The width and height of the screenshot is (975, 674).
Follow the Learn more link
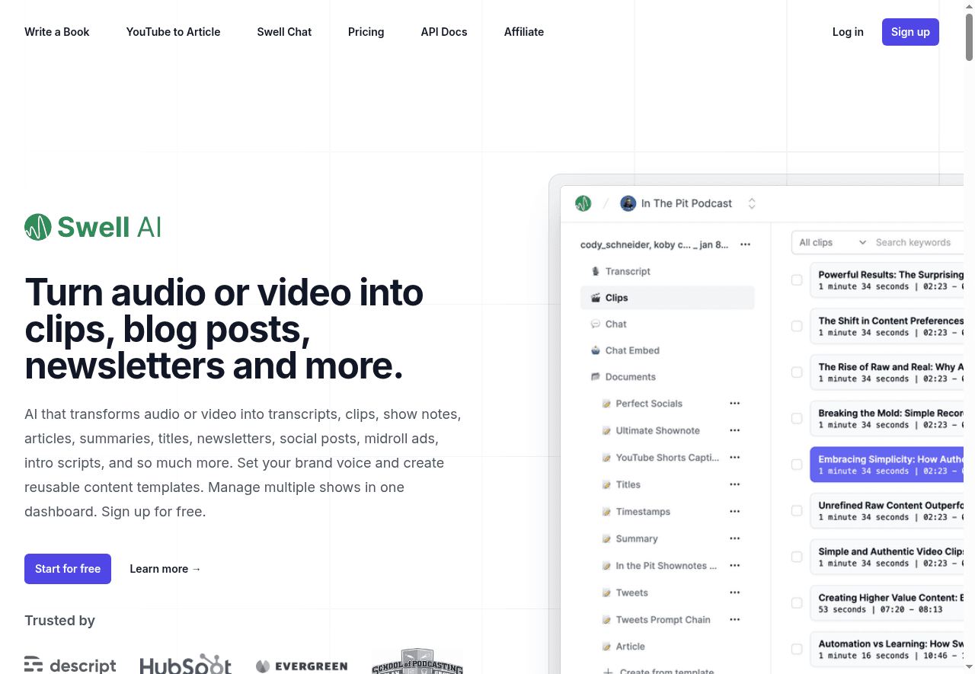165,569
